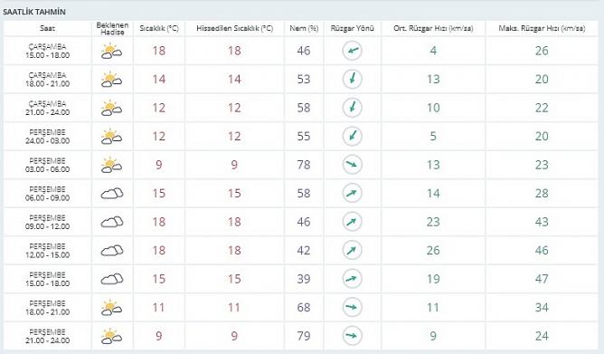The height and width of the screenshot is (354, 604).
Task: Click the wind direction icon for Perşembe 18.00-21.00
Action: coord(352,307)
